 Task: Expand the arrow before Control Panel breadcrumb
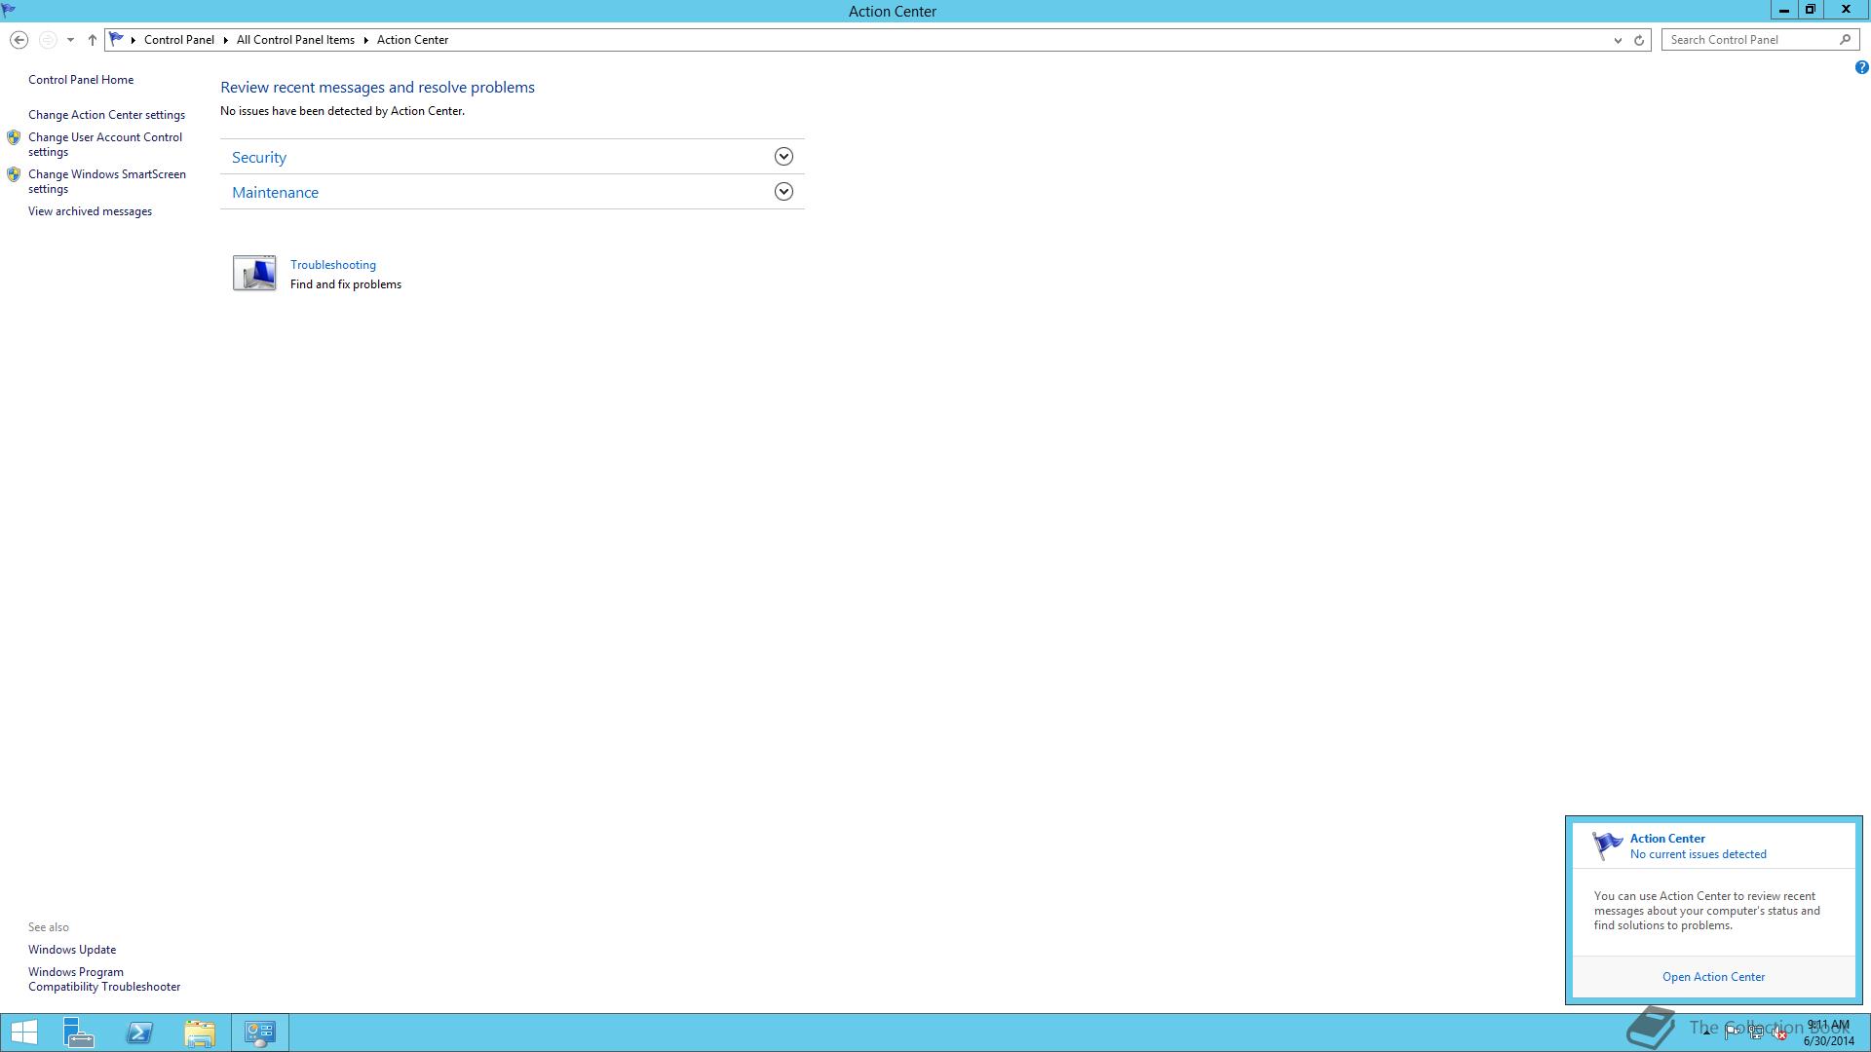tap(134, 40)
